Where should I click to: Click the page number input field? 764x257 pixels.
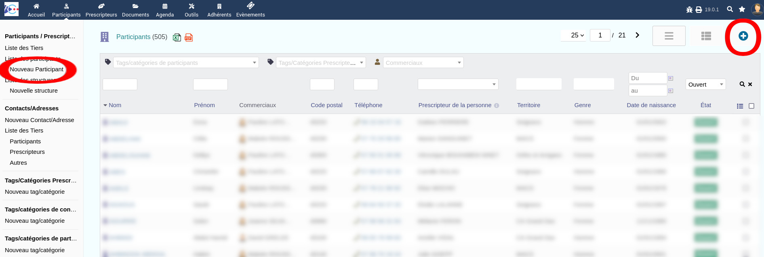(x=600, y=35)
